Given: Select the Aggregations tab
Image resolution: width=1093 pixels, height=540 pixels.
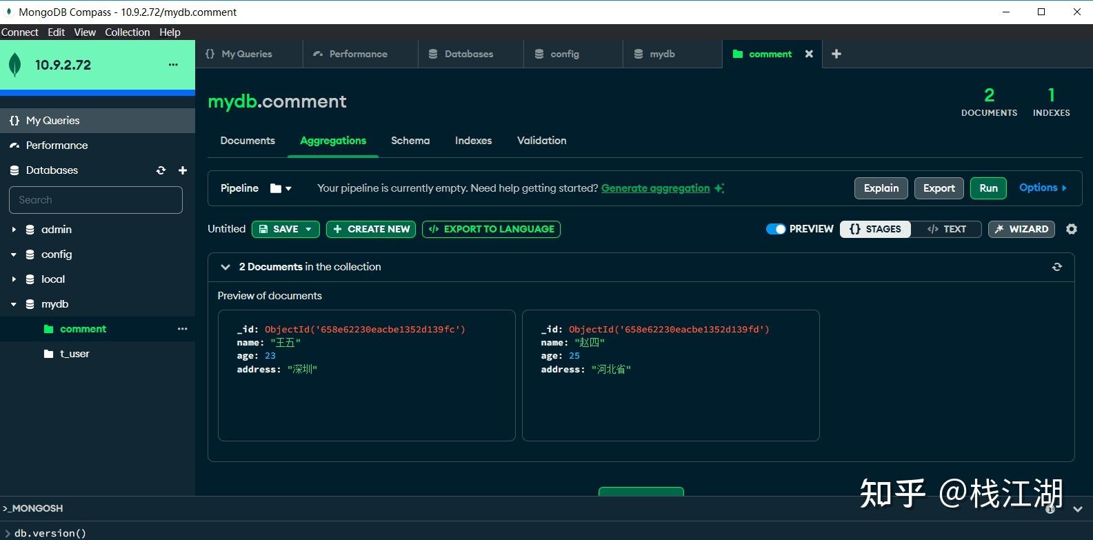Looking at the screenshot, I should coord(333,141).
